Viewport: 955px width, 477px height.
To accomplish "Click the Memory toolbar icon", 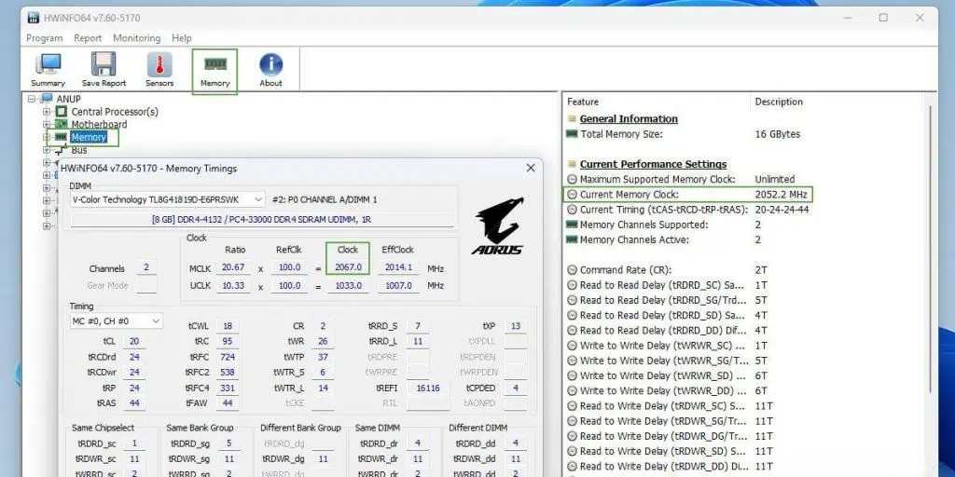I will (215, 64).
